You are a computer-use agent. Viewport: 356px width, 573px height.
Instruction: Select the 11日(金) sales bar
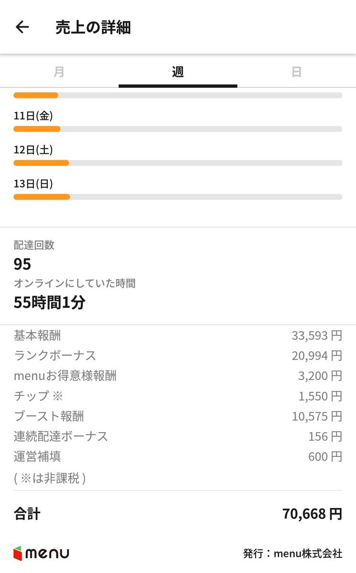pyautogui.click(x=178, y=129)
